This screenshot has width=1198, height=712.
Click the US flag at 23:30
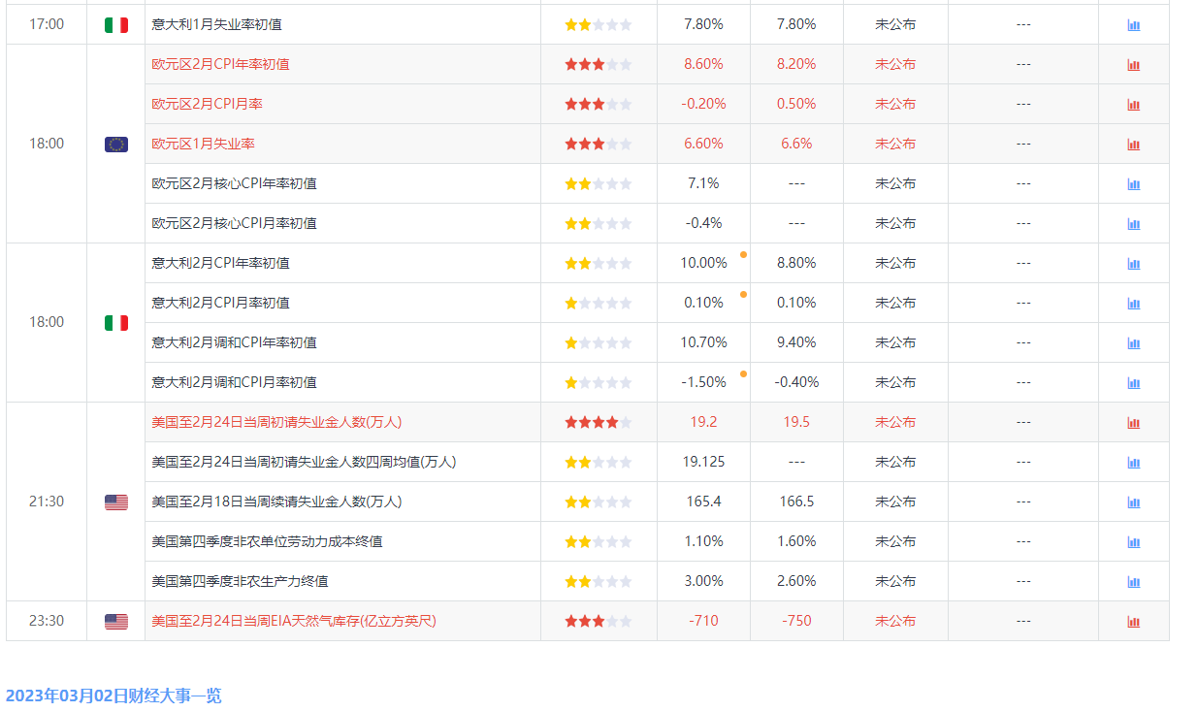(116, 622)
